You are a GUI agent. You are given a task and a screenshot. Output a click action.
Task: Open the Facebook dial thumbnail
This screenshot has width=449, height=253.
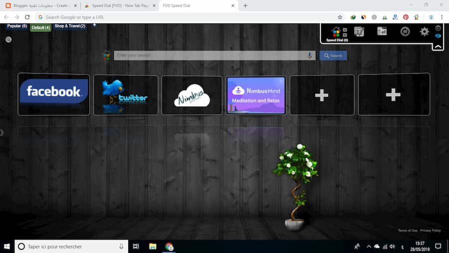(x=53, y=94)
